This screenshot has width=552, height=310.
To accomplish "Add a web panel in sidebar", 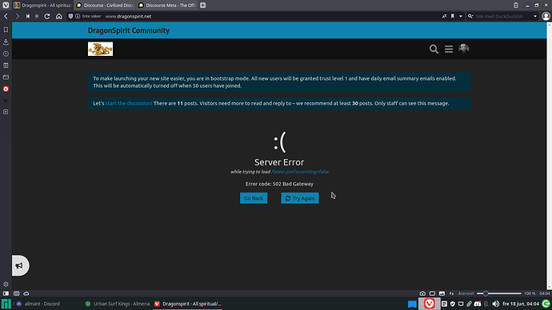I will pos(6,112).
